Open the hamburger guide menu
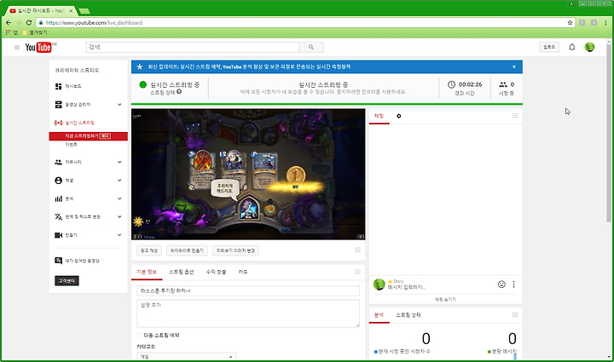Viewport: 614px width, 362px height. click(17, 48)
